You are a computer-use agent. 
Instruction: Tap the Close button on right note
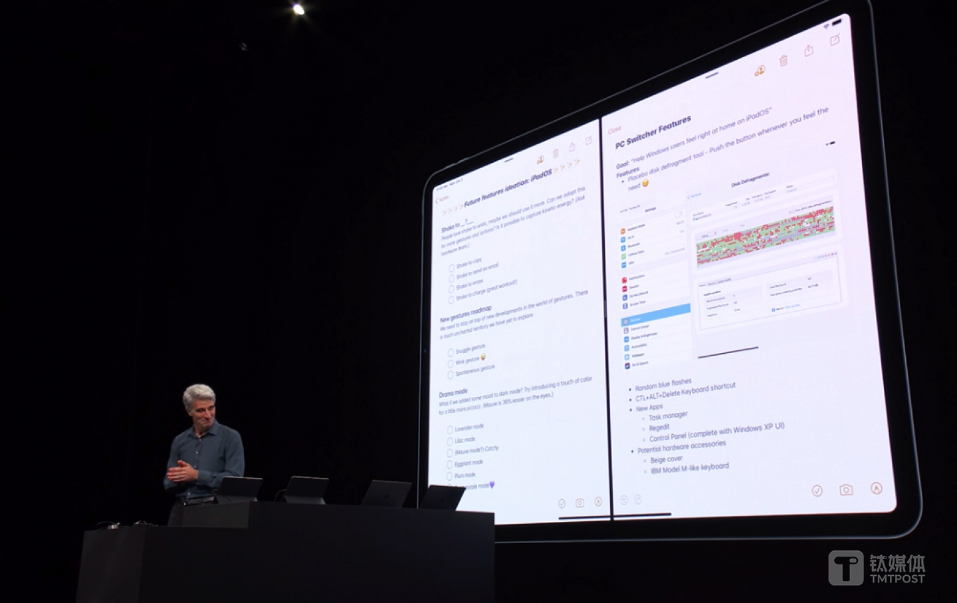tap(615, 130)
